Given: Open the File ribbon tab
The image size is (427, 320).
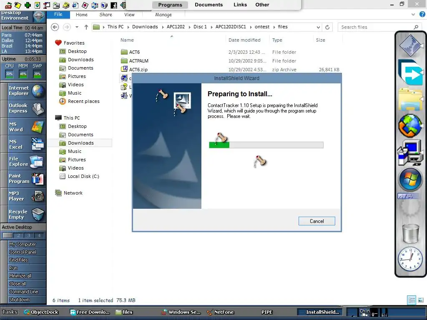Looking at the screenshot, I should coord(58,15).
